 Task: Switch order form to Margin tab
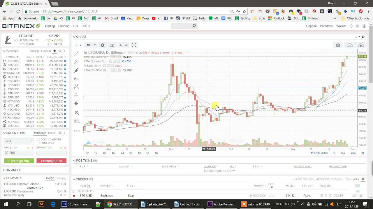click(52, 133)
